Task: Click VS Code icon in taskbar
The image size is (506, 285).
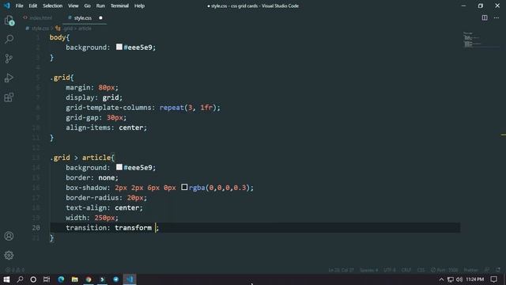Action: (130, 279)
